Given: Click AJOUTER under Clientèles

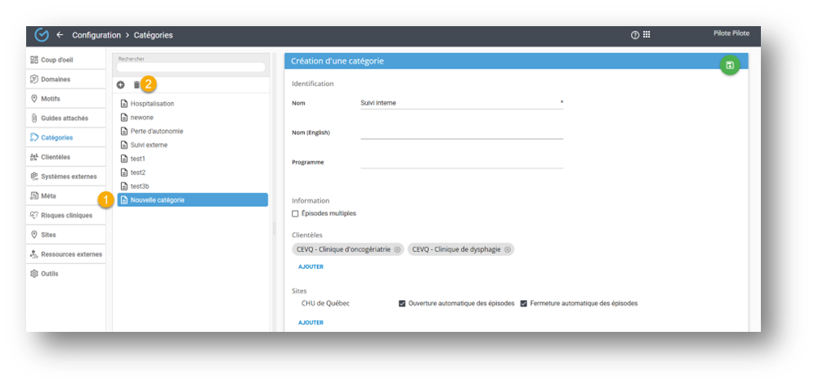Looking at the screenshot, I should pyautogui.click(x=311, y=266).
